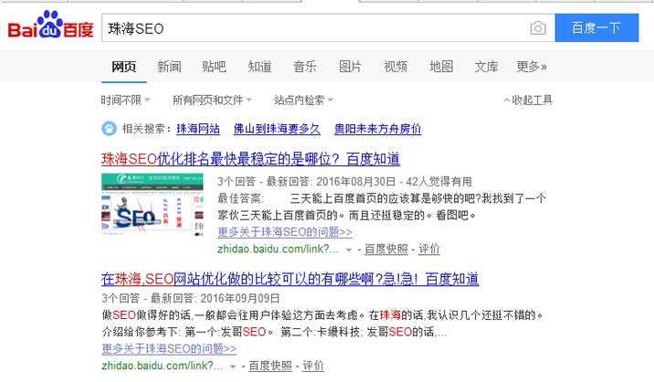Open 百度快照 for the first result
Screen dimensions: 654x382
click(x=386, y=249)
